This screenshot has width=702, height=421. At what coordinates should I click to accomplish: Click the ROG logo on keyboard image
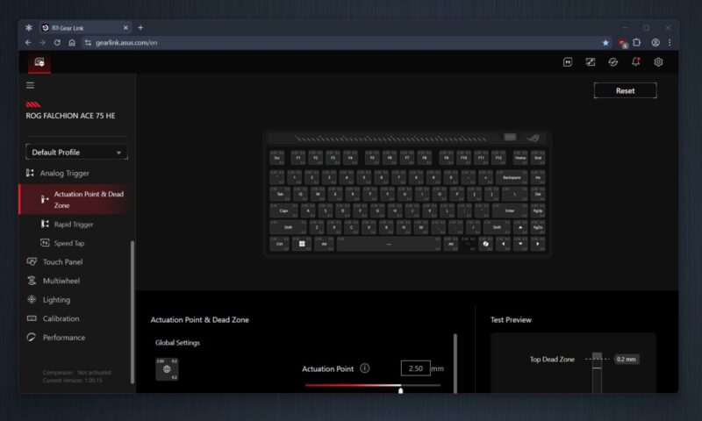(x=534, y=138)
